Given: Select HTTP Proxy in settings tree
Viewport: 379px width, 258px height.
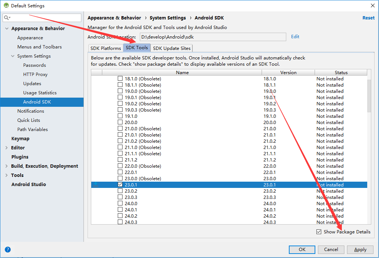Looking at the screenshot, I should pos(35,75).
